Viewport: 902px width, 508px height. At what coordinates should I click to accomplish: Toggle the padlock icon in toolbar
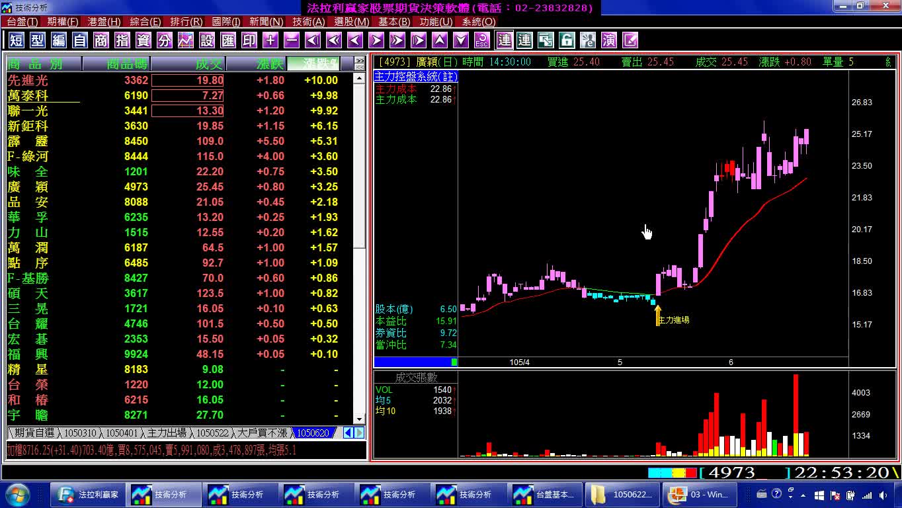567,40
